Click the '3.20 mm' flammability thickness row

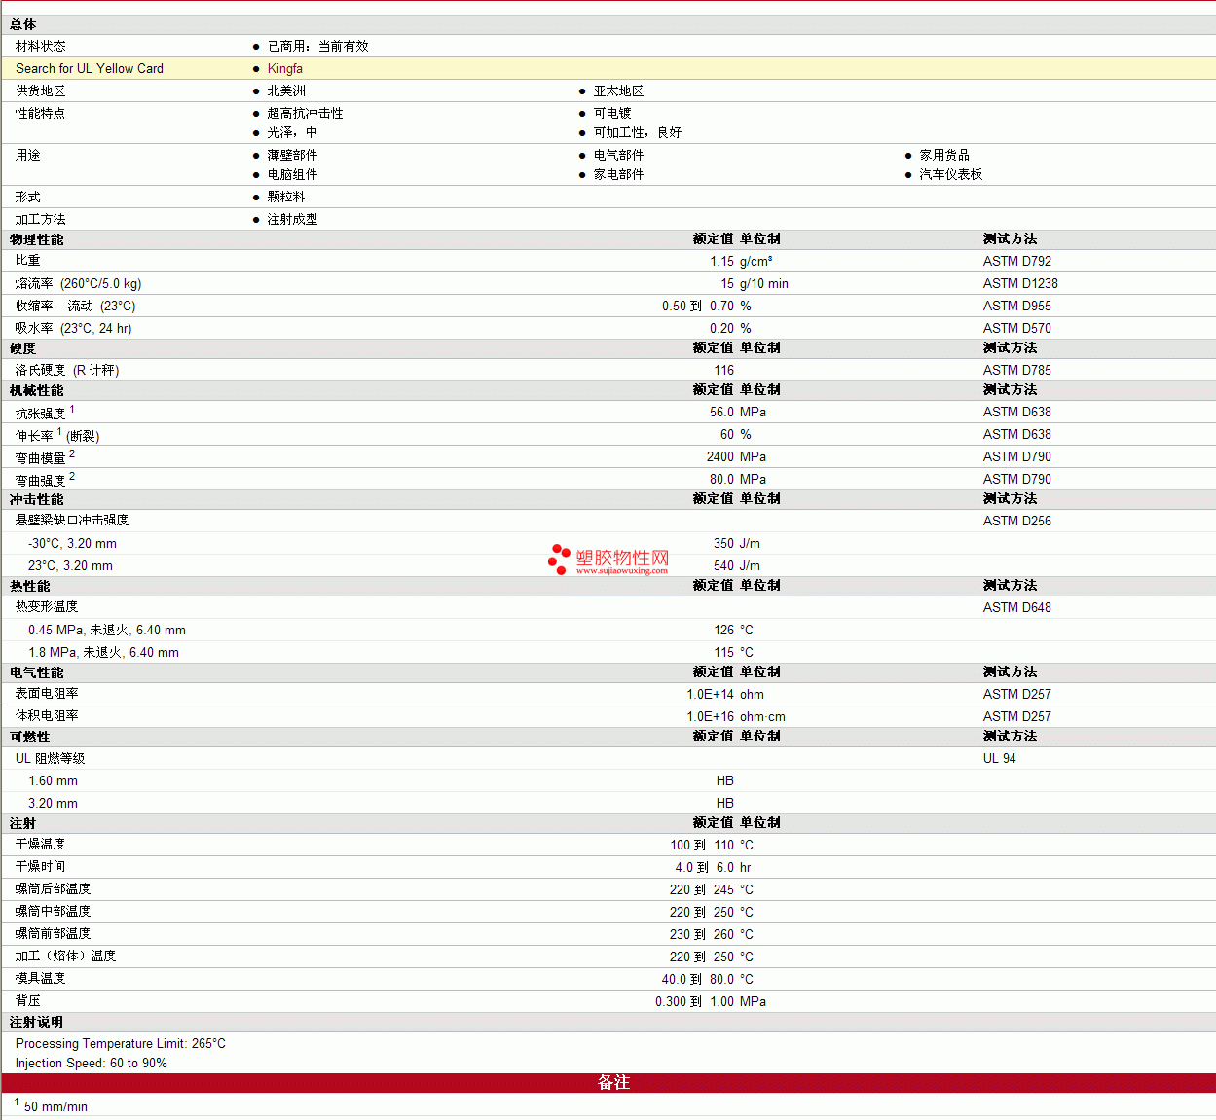click(x=53, y=803)
